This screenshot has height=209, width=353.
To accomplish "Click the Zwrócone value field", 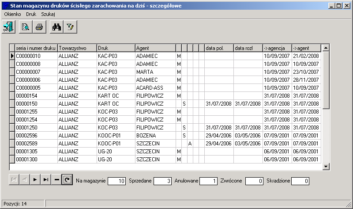I will point(254,181).
